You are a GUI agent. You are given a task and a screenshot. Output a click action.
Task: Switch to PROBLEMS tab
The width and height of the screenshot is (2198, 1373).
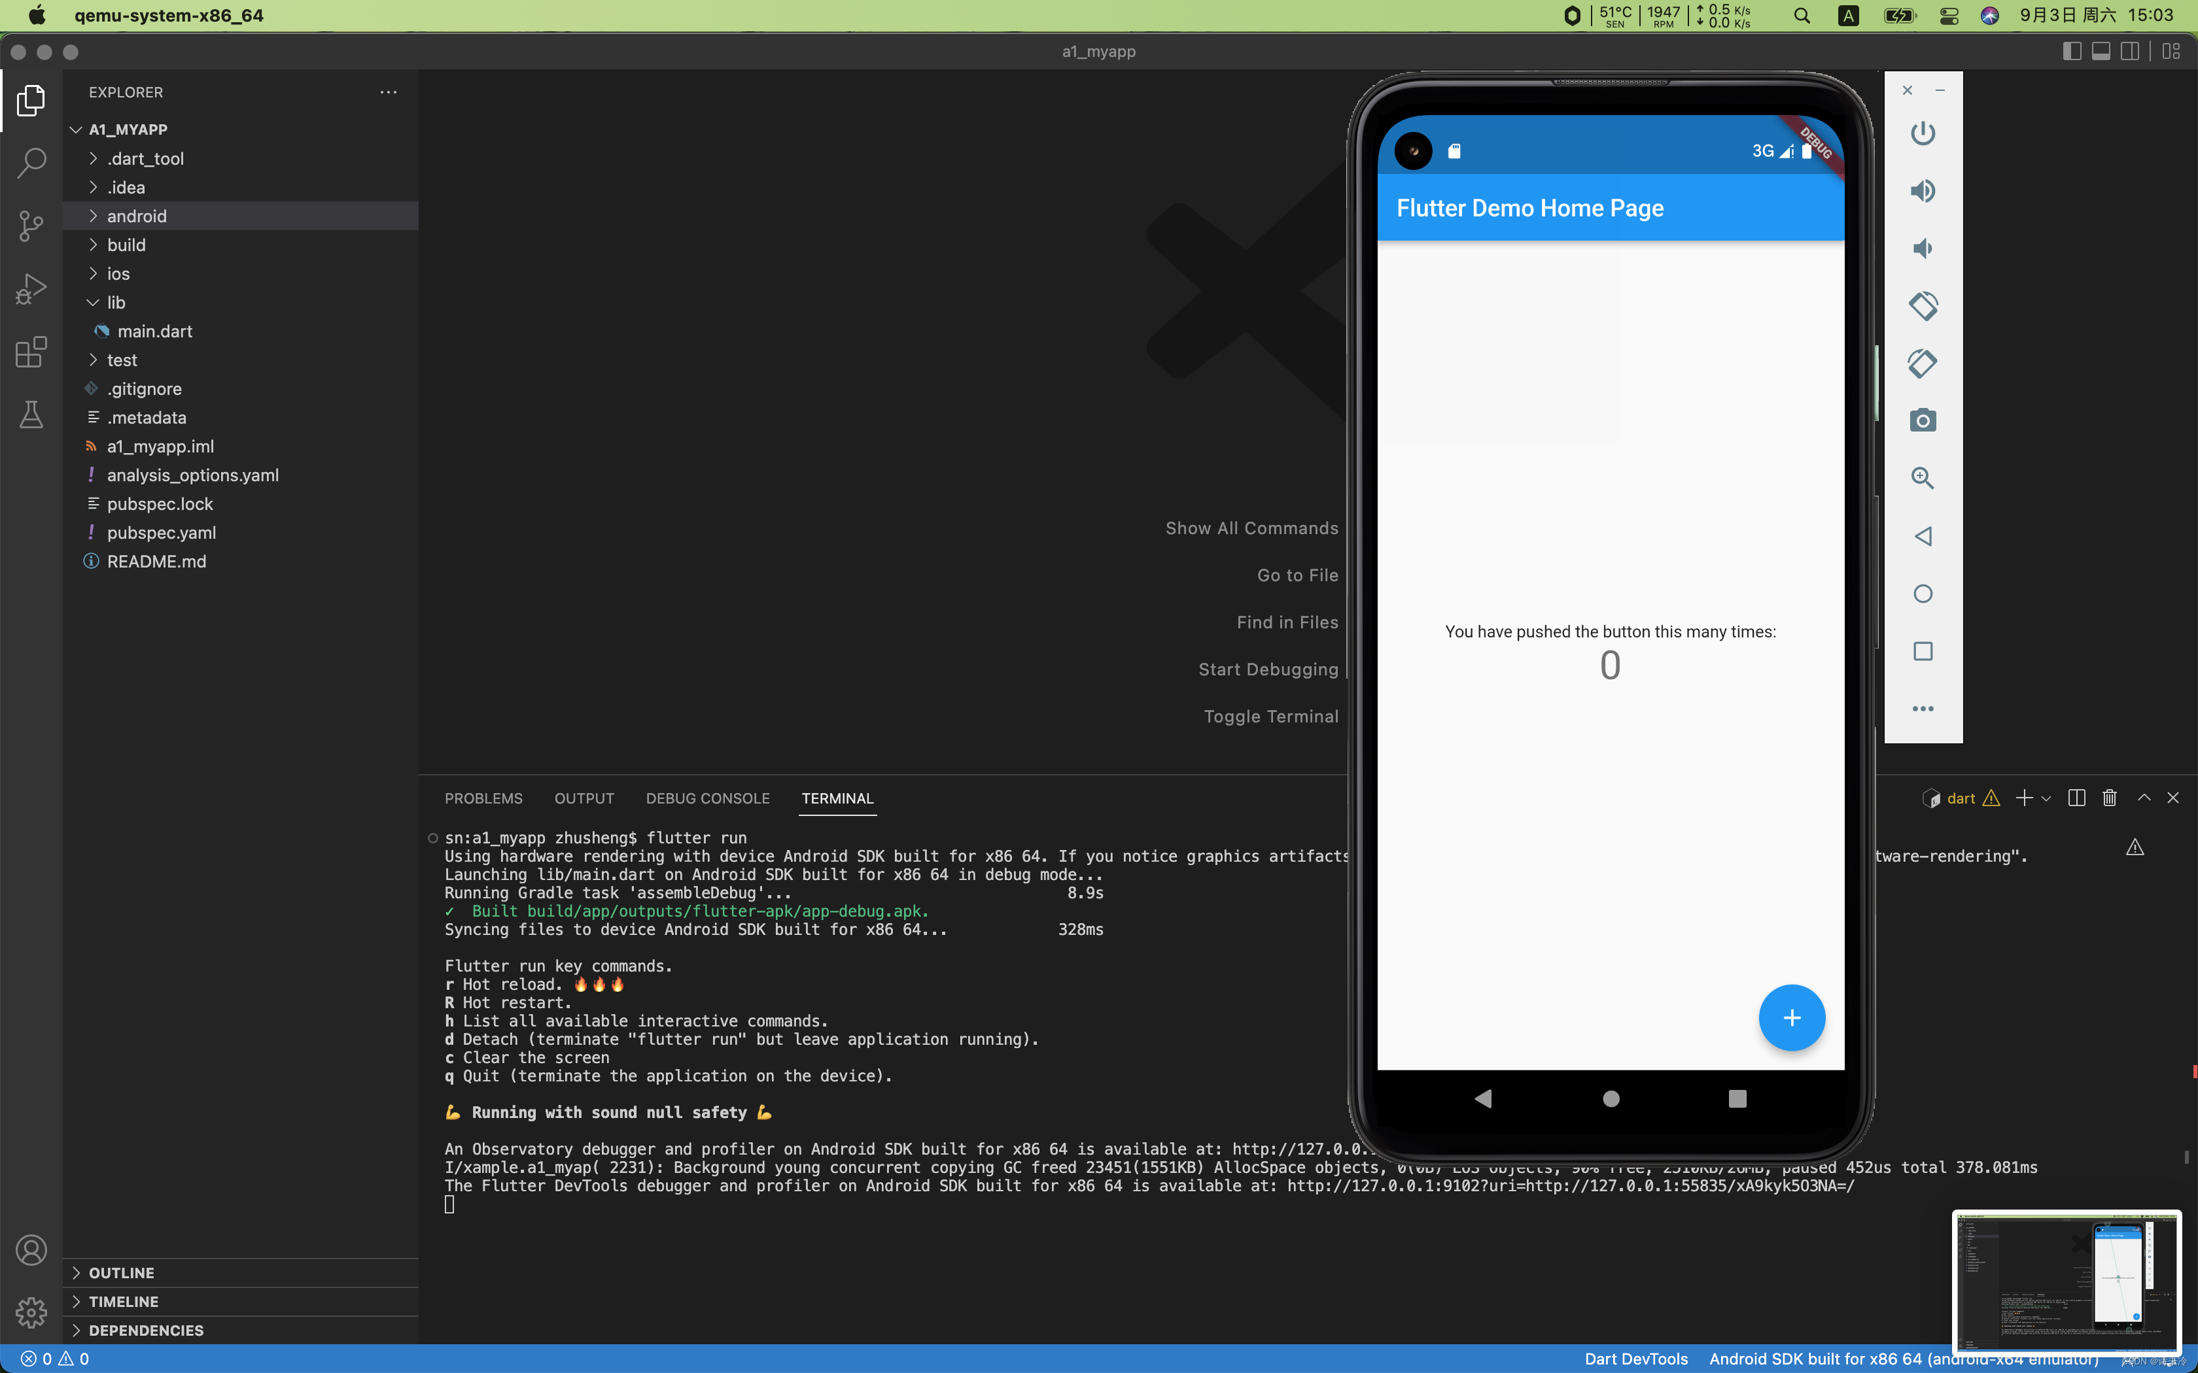click(483, 798)
